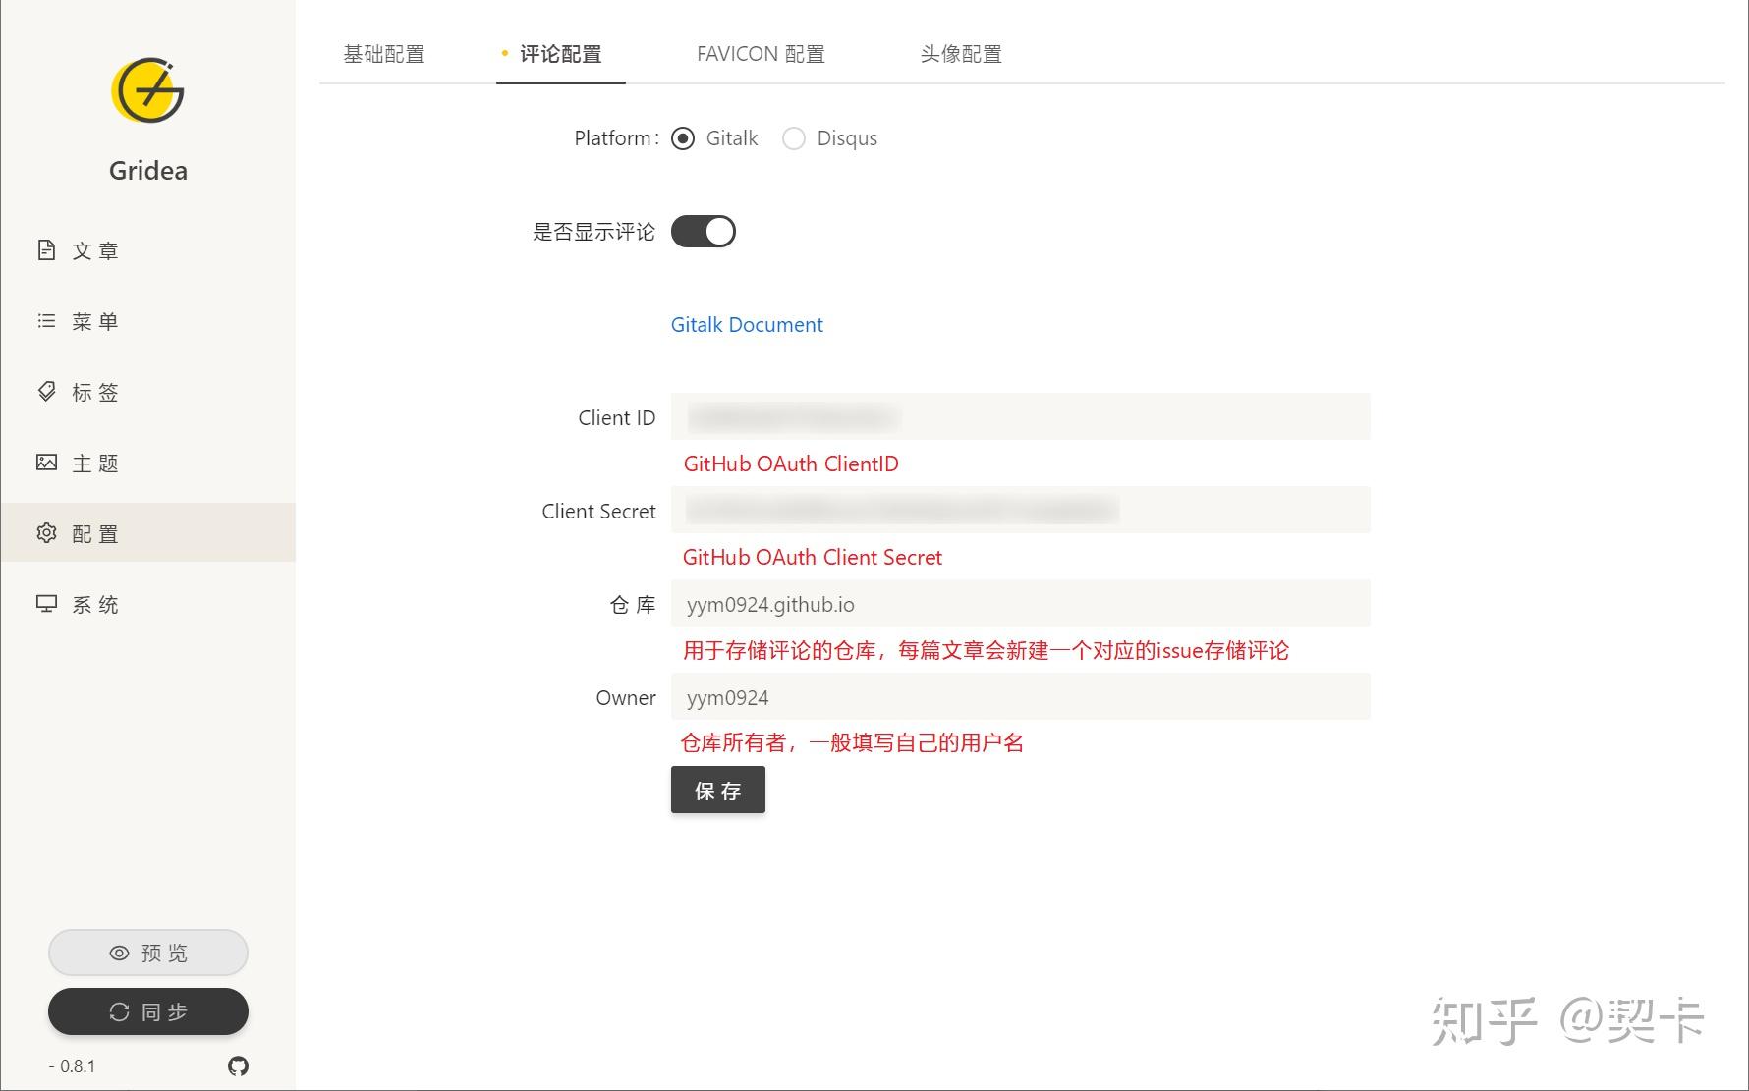Click the 仓库 repository input field
1749x1091 pixels.
click(1021, 603)
